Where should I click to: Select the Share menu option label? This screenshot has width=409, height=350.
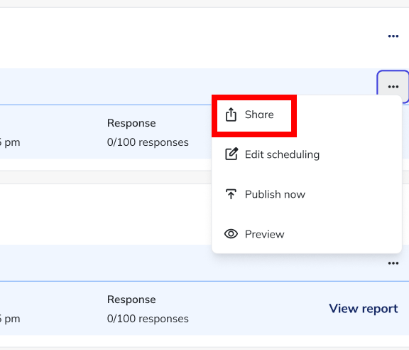coord(259,115)
